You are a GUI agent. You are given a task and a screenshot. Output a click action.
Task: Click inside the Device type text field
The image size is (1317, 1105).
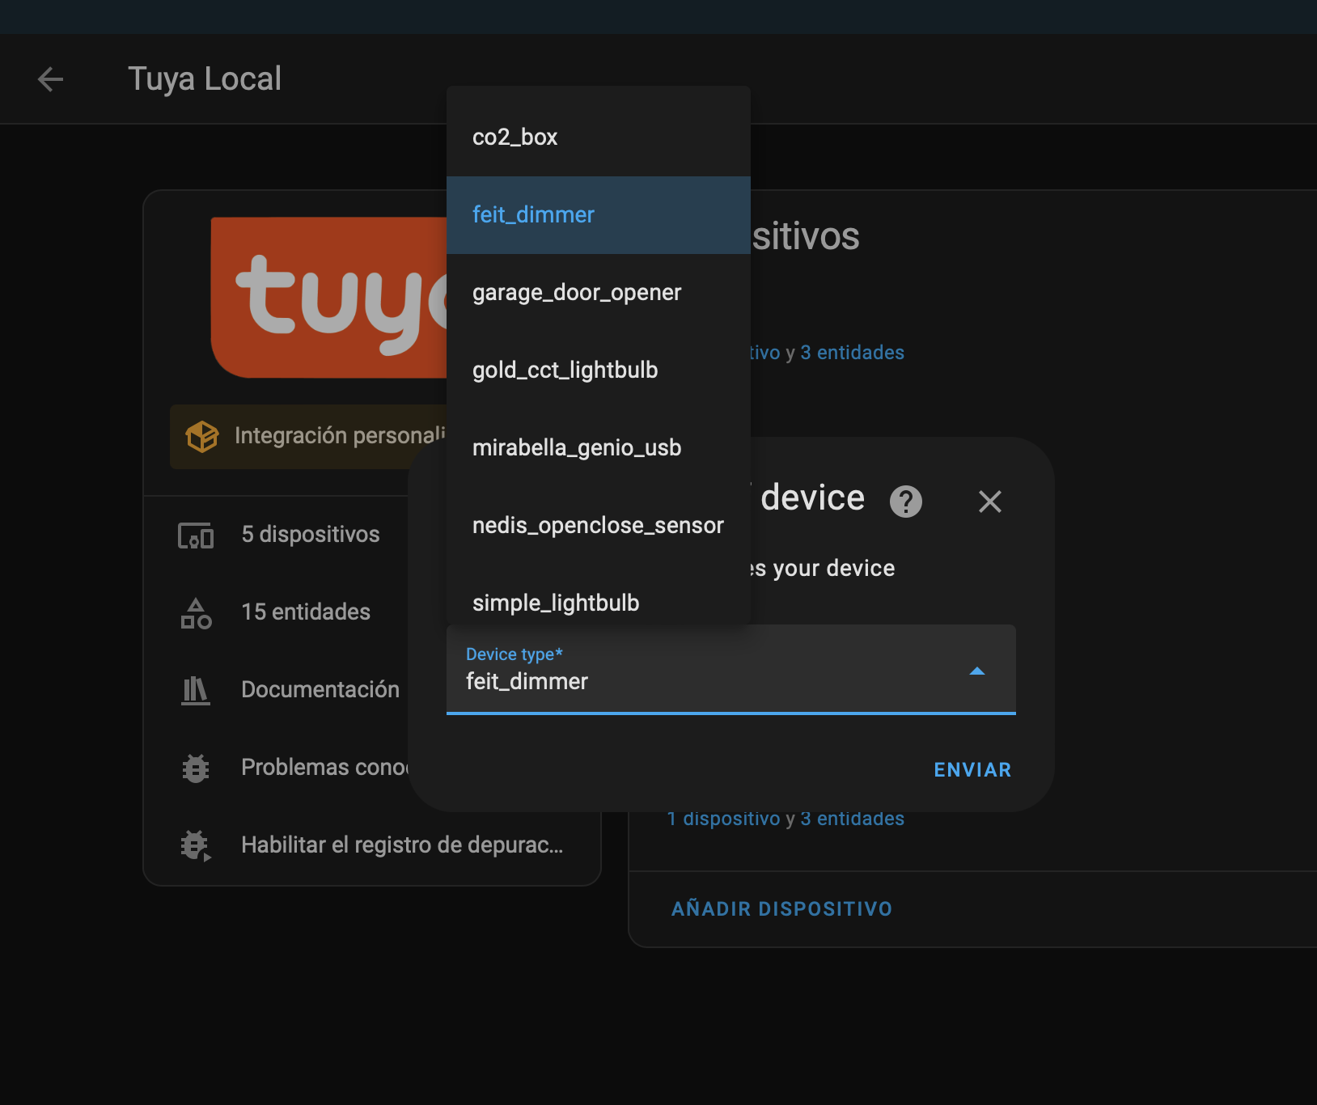pyautogui.click(x=688, y=681)
